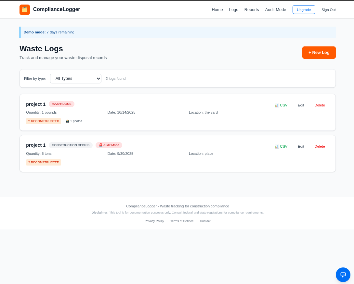Click the CSV chart icon on the hazardous log
354x284 pixels.
tap(276, 105)
